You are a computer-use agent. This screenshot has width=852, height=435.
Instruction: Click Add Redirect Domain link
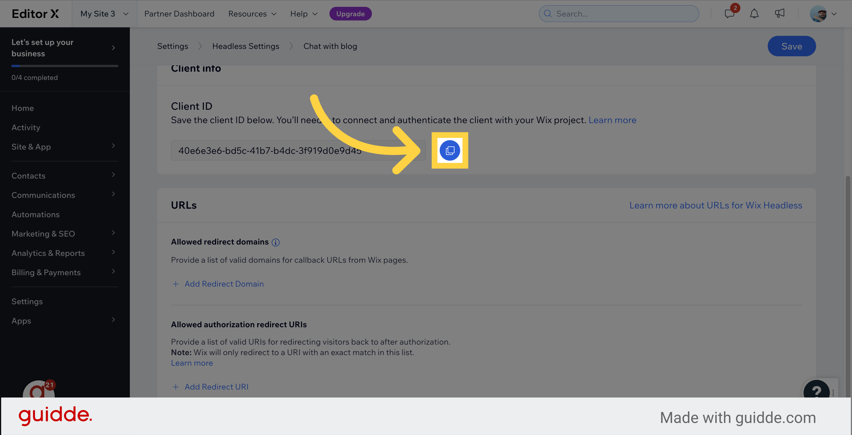(224, 284)
